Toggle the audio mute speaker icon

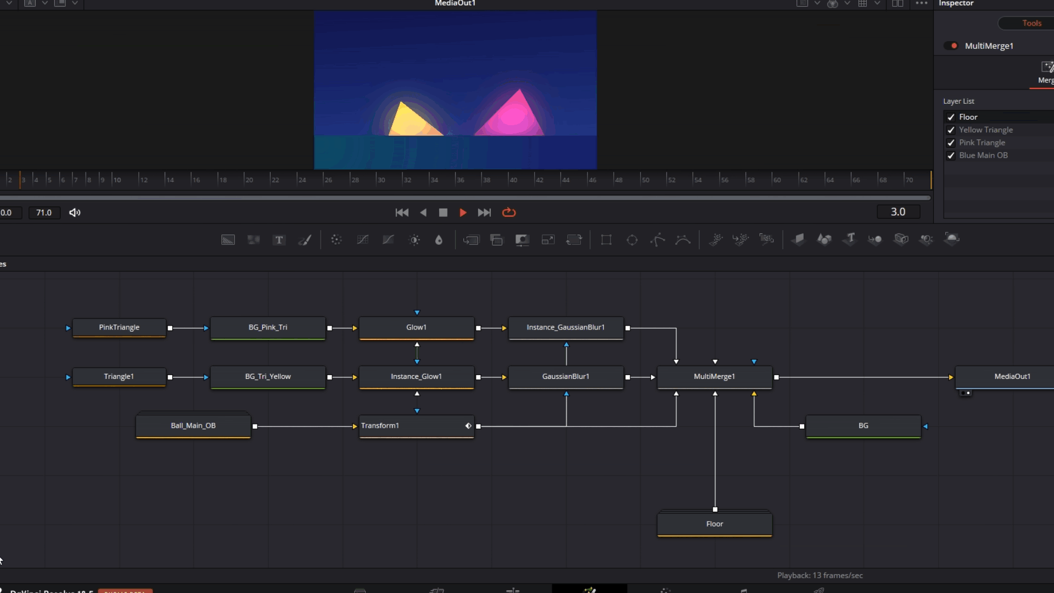pyautogui.click(x=75, y=212)
